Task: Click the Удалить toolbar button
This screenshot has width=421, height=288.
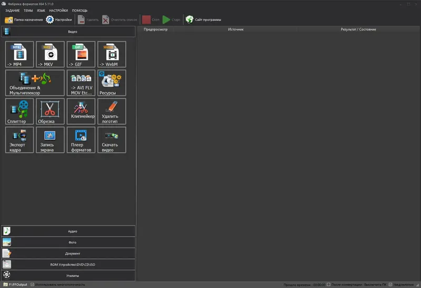Action: click(88, 19)
